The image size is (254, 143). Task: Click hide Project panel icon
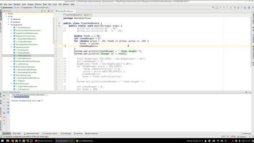52,11
